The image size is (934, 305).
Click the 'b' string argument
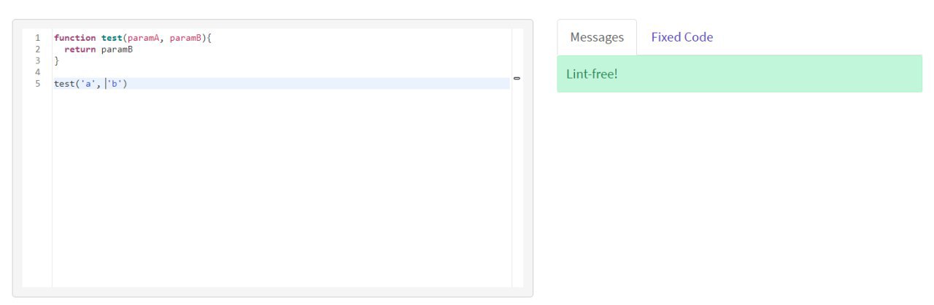click(x=117, y=84)
